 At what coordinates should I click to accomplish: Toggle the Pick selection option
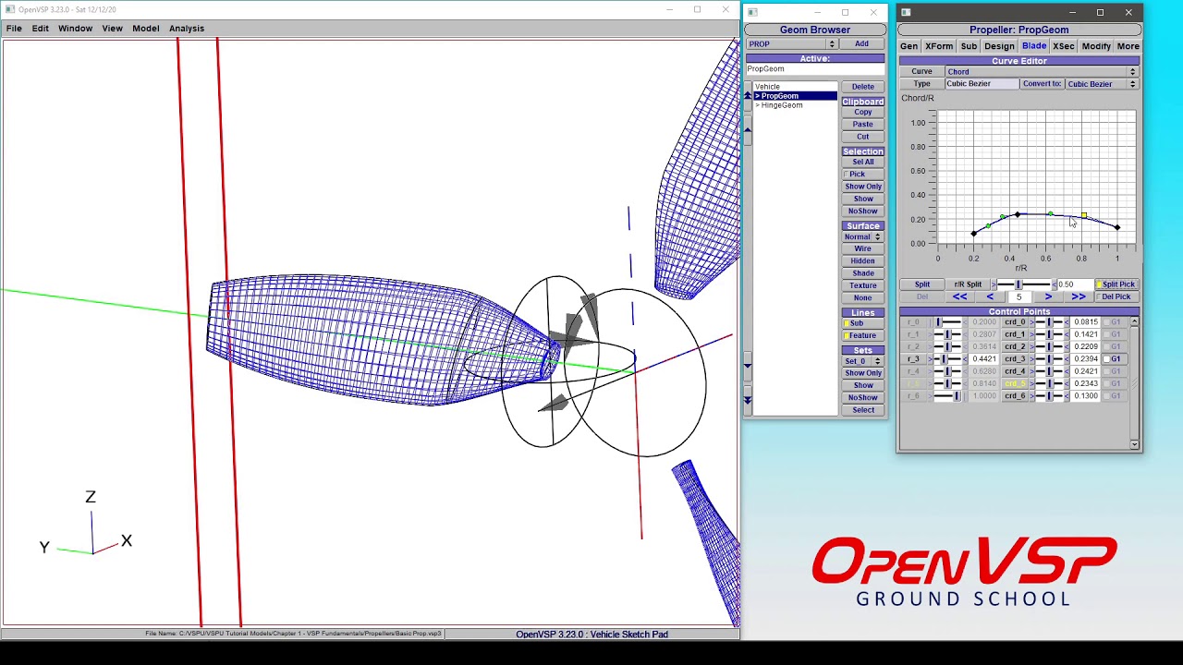863,174
